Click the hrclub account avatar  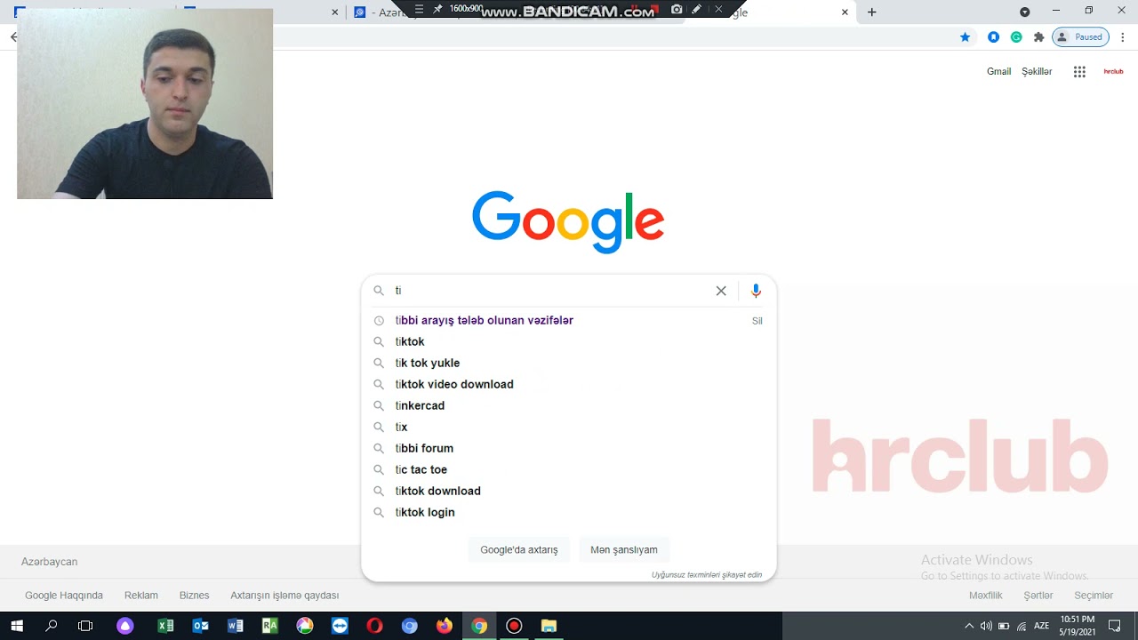[x=1113, y=72]
